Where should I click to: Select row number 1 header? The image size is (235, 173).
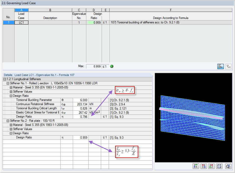(9, 23)
